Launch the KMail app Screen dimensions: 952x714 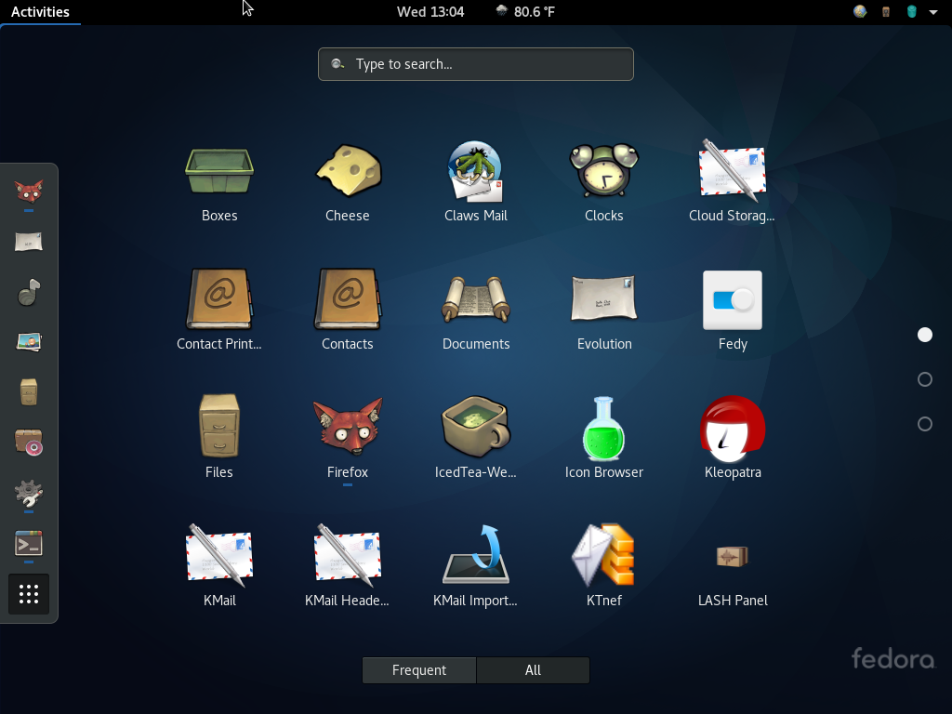pos(219,566)
